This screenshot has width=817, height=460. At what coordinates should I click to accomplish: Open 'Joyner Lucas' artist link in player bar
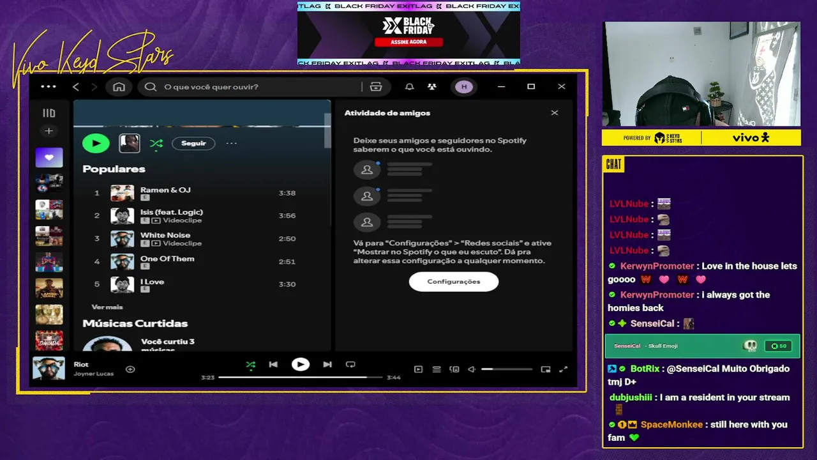click(93, 374)
